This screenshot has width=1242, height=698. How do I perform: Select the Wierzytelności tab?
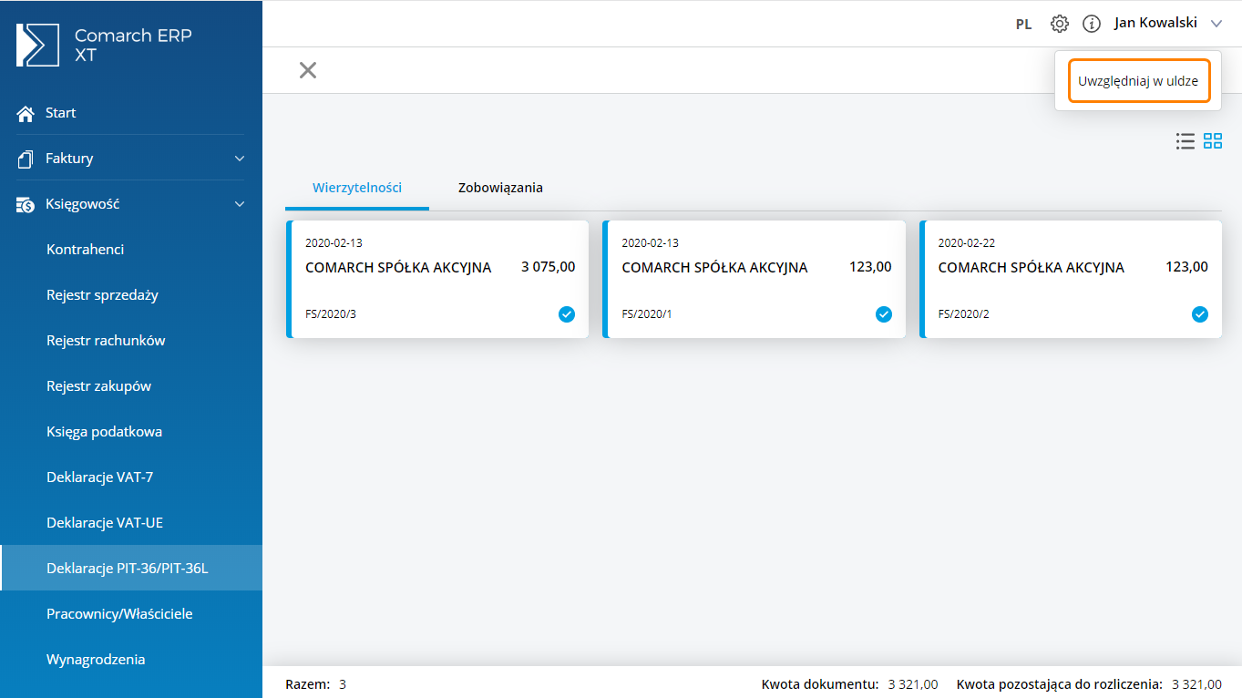[357, 188]
